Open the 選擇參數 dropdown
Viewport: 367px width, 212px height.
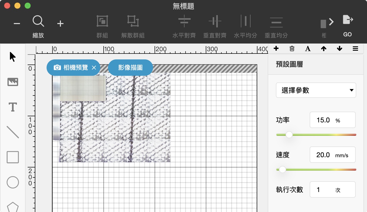pos(316,90)
